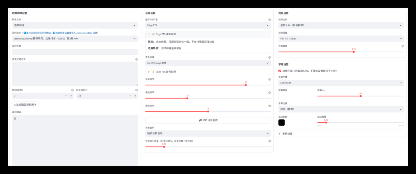
Task: Open the 字幕位置 dropdown
Action: point(341,109)
